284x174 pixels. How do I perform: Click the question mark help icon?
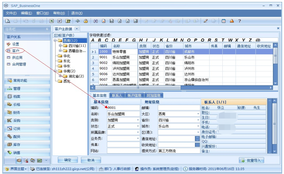239,21
